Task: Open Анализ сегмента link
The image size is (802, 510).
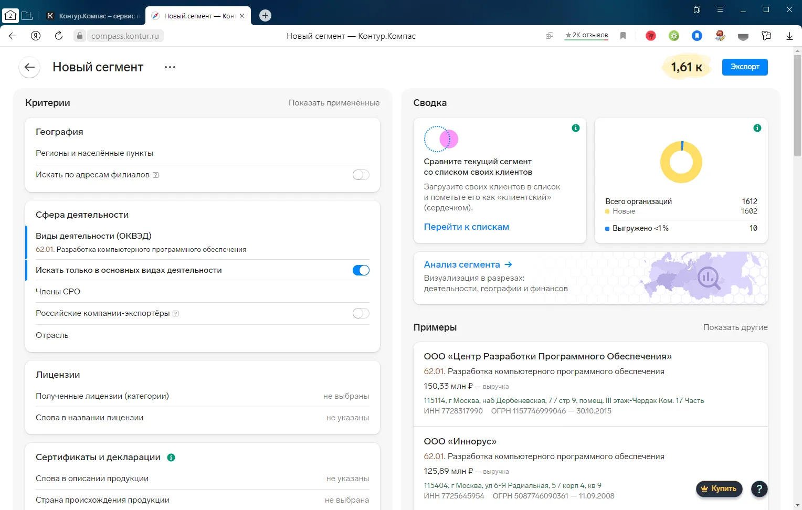Action: [x=468, y=264]
